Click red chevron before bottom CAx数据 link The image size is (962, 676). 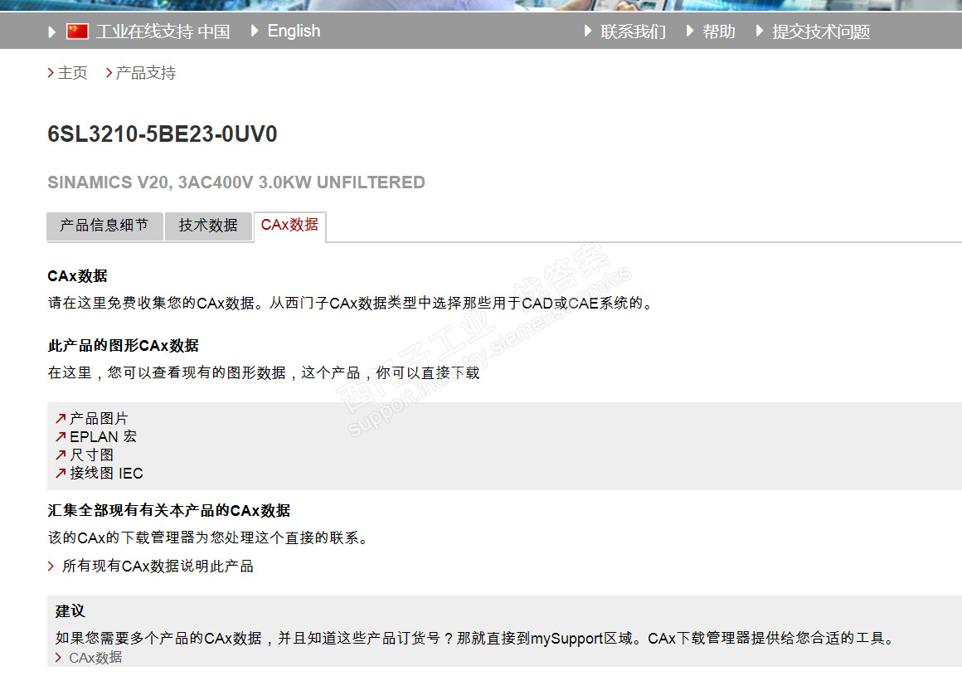[58, 658]
